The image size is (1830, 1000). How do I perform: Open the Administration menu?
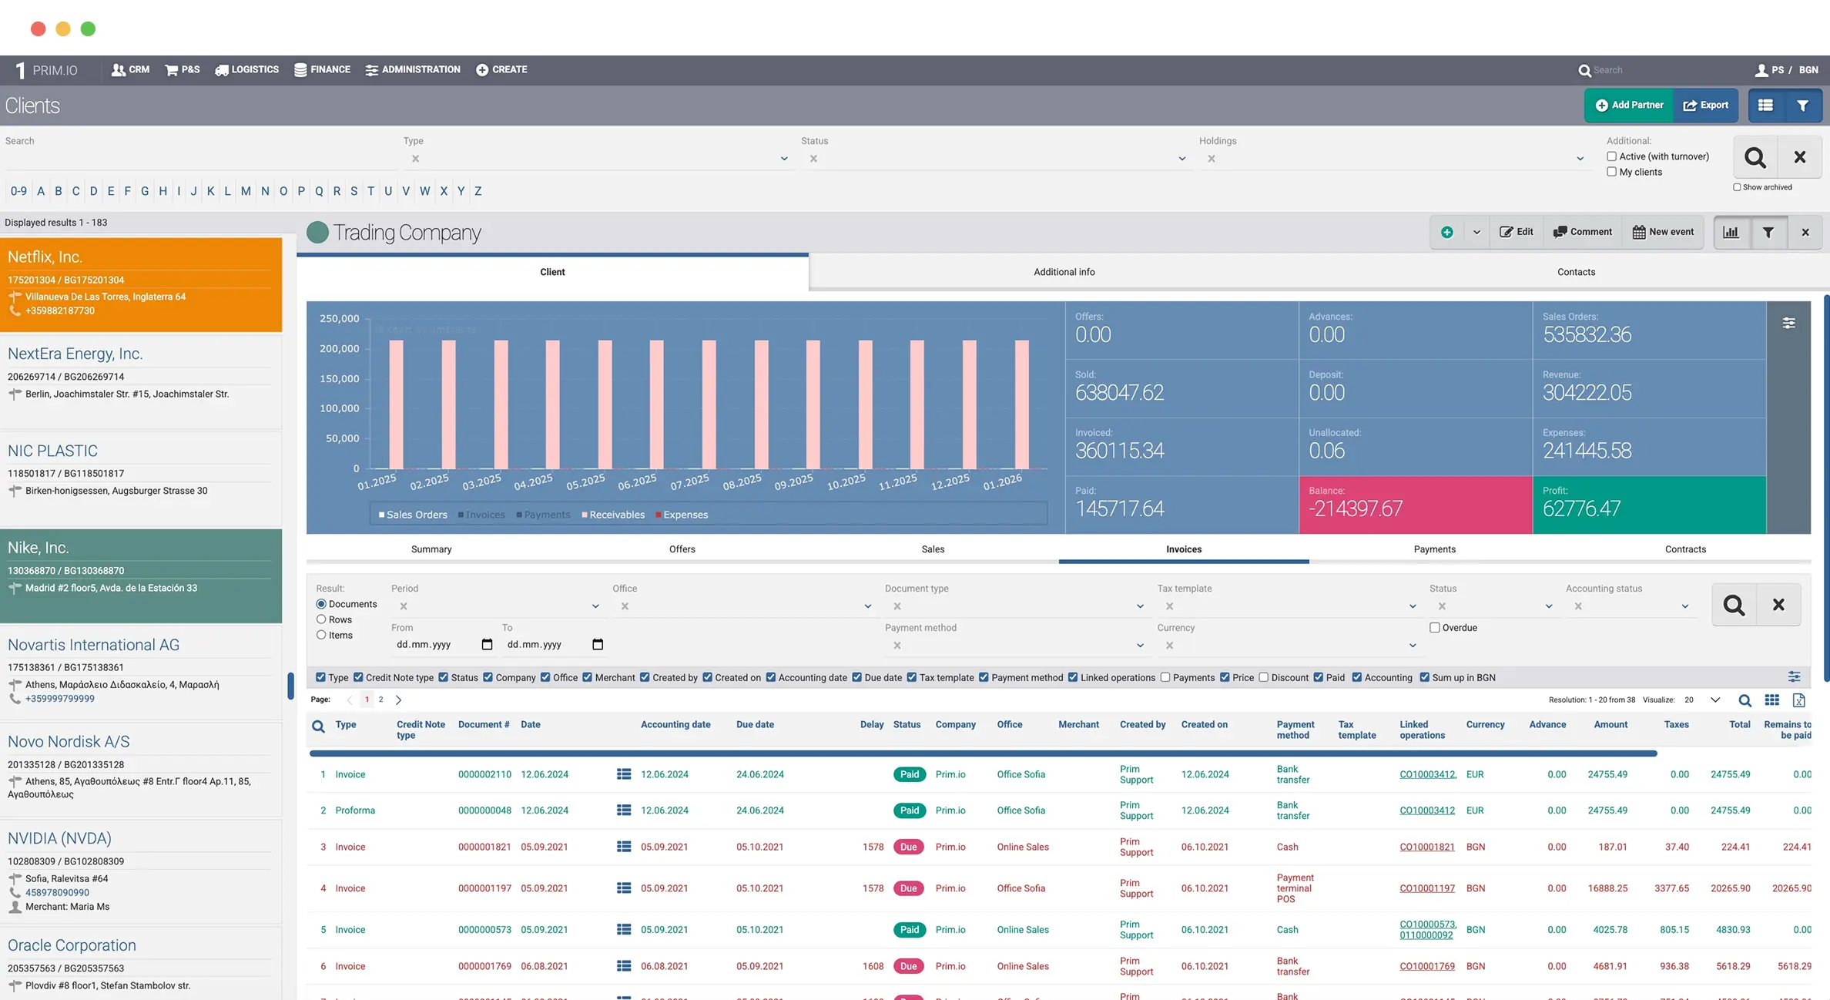point(413,69)
